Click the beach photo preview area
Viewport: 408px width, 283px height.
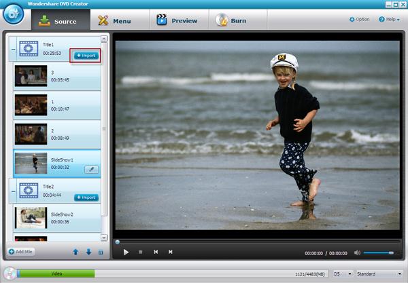(258, 135)
